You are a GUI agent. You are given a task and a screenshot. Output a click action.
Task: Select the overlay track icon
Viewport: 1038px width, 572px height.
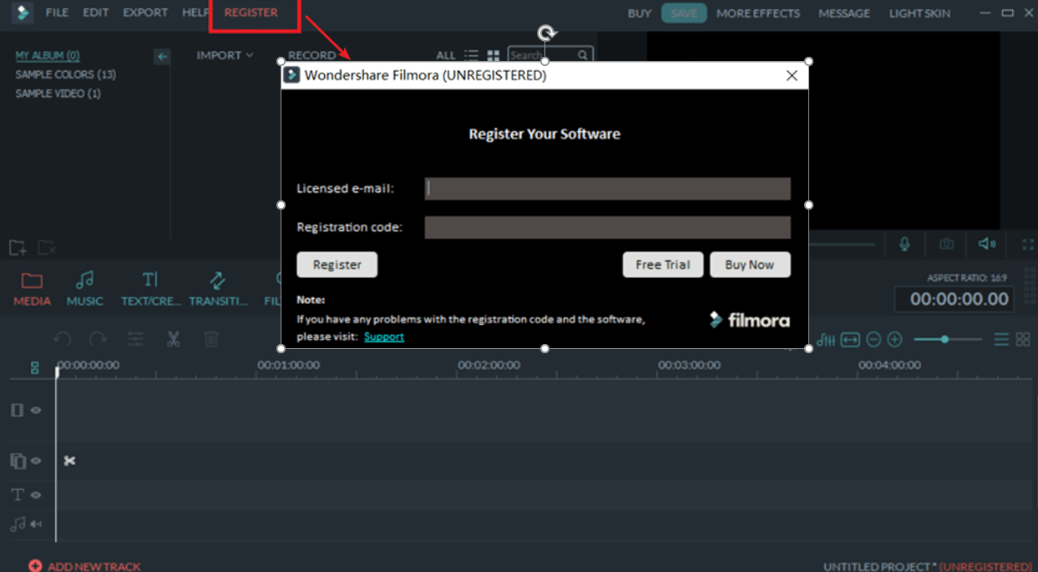click(x=18, y=461)
